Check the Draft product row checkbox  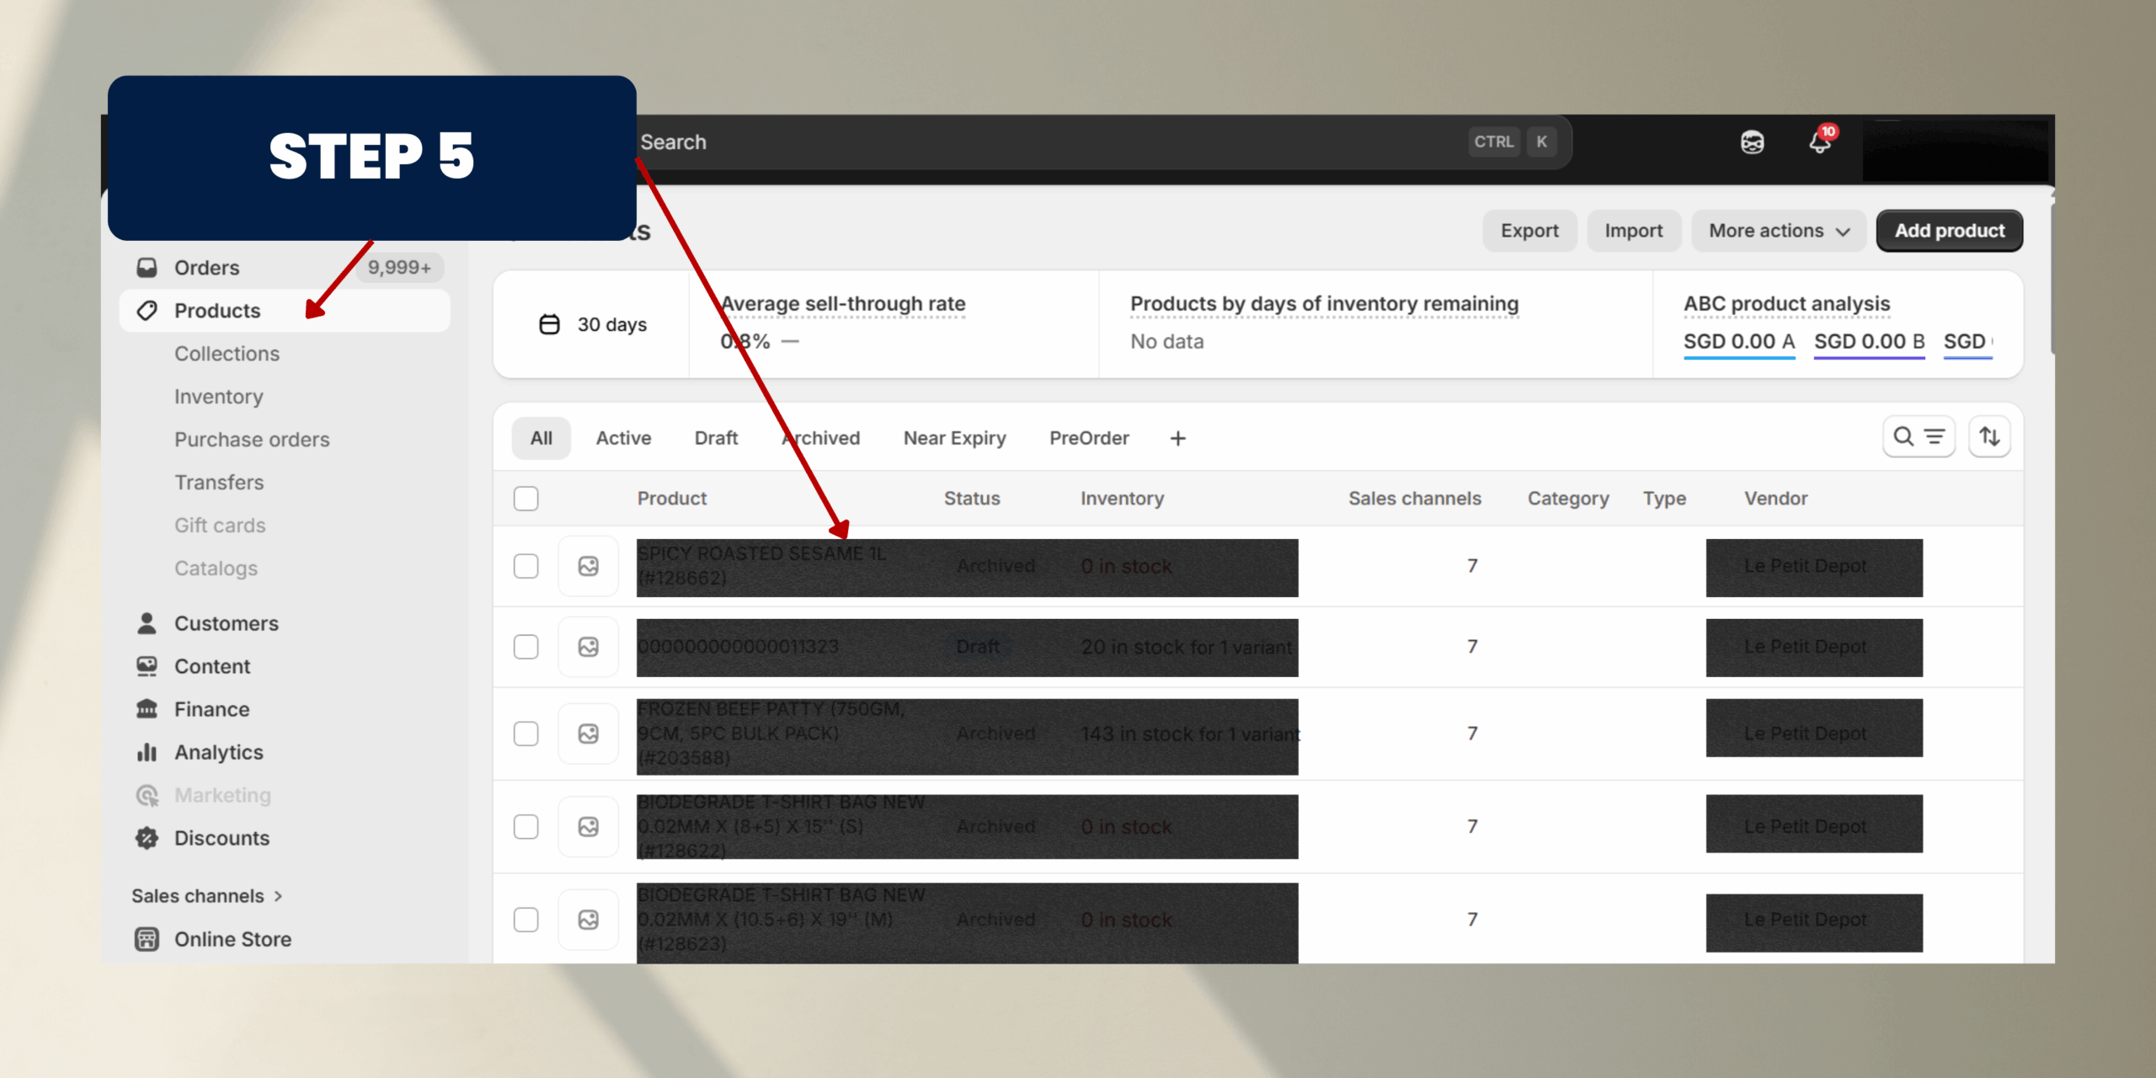click(x=526, y=647)
